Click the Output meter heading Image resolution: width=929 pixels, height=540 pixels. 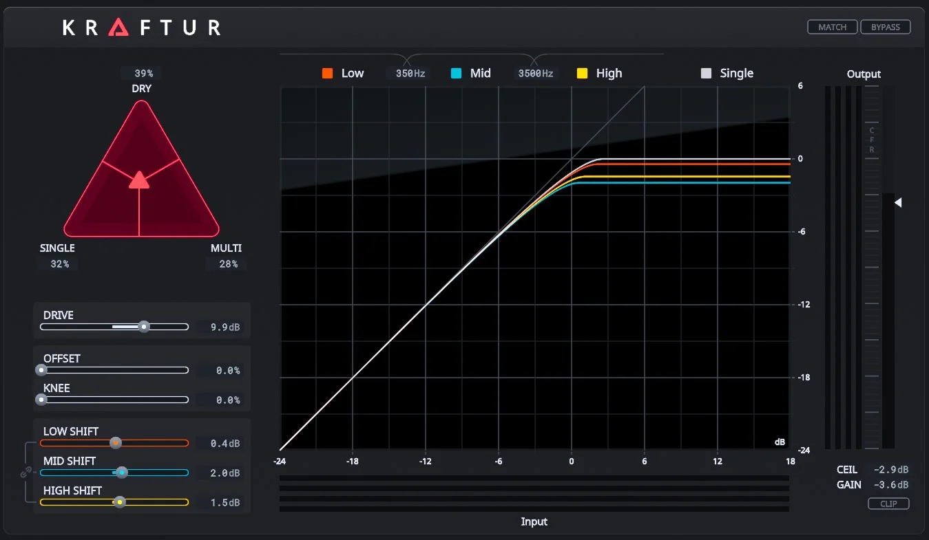(864, 74)
